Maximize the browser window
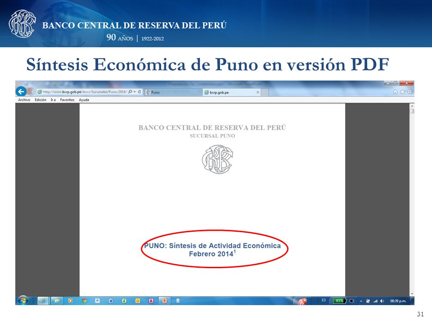 tap(396, 83)
